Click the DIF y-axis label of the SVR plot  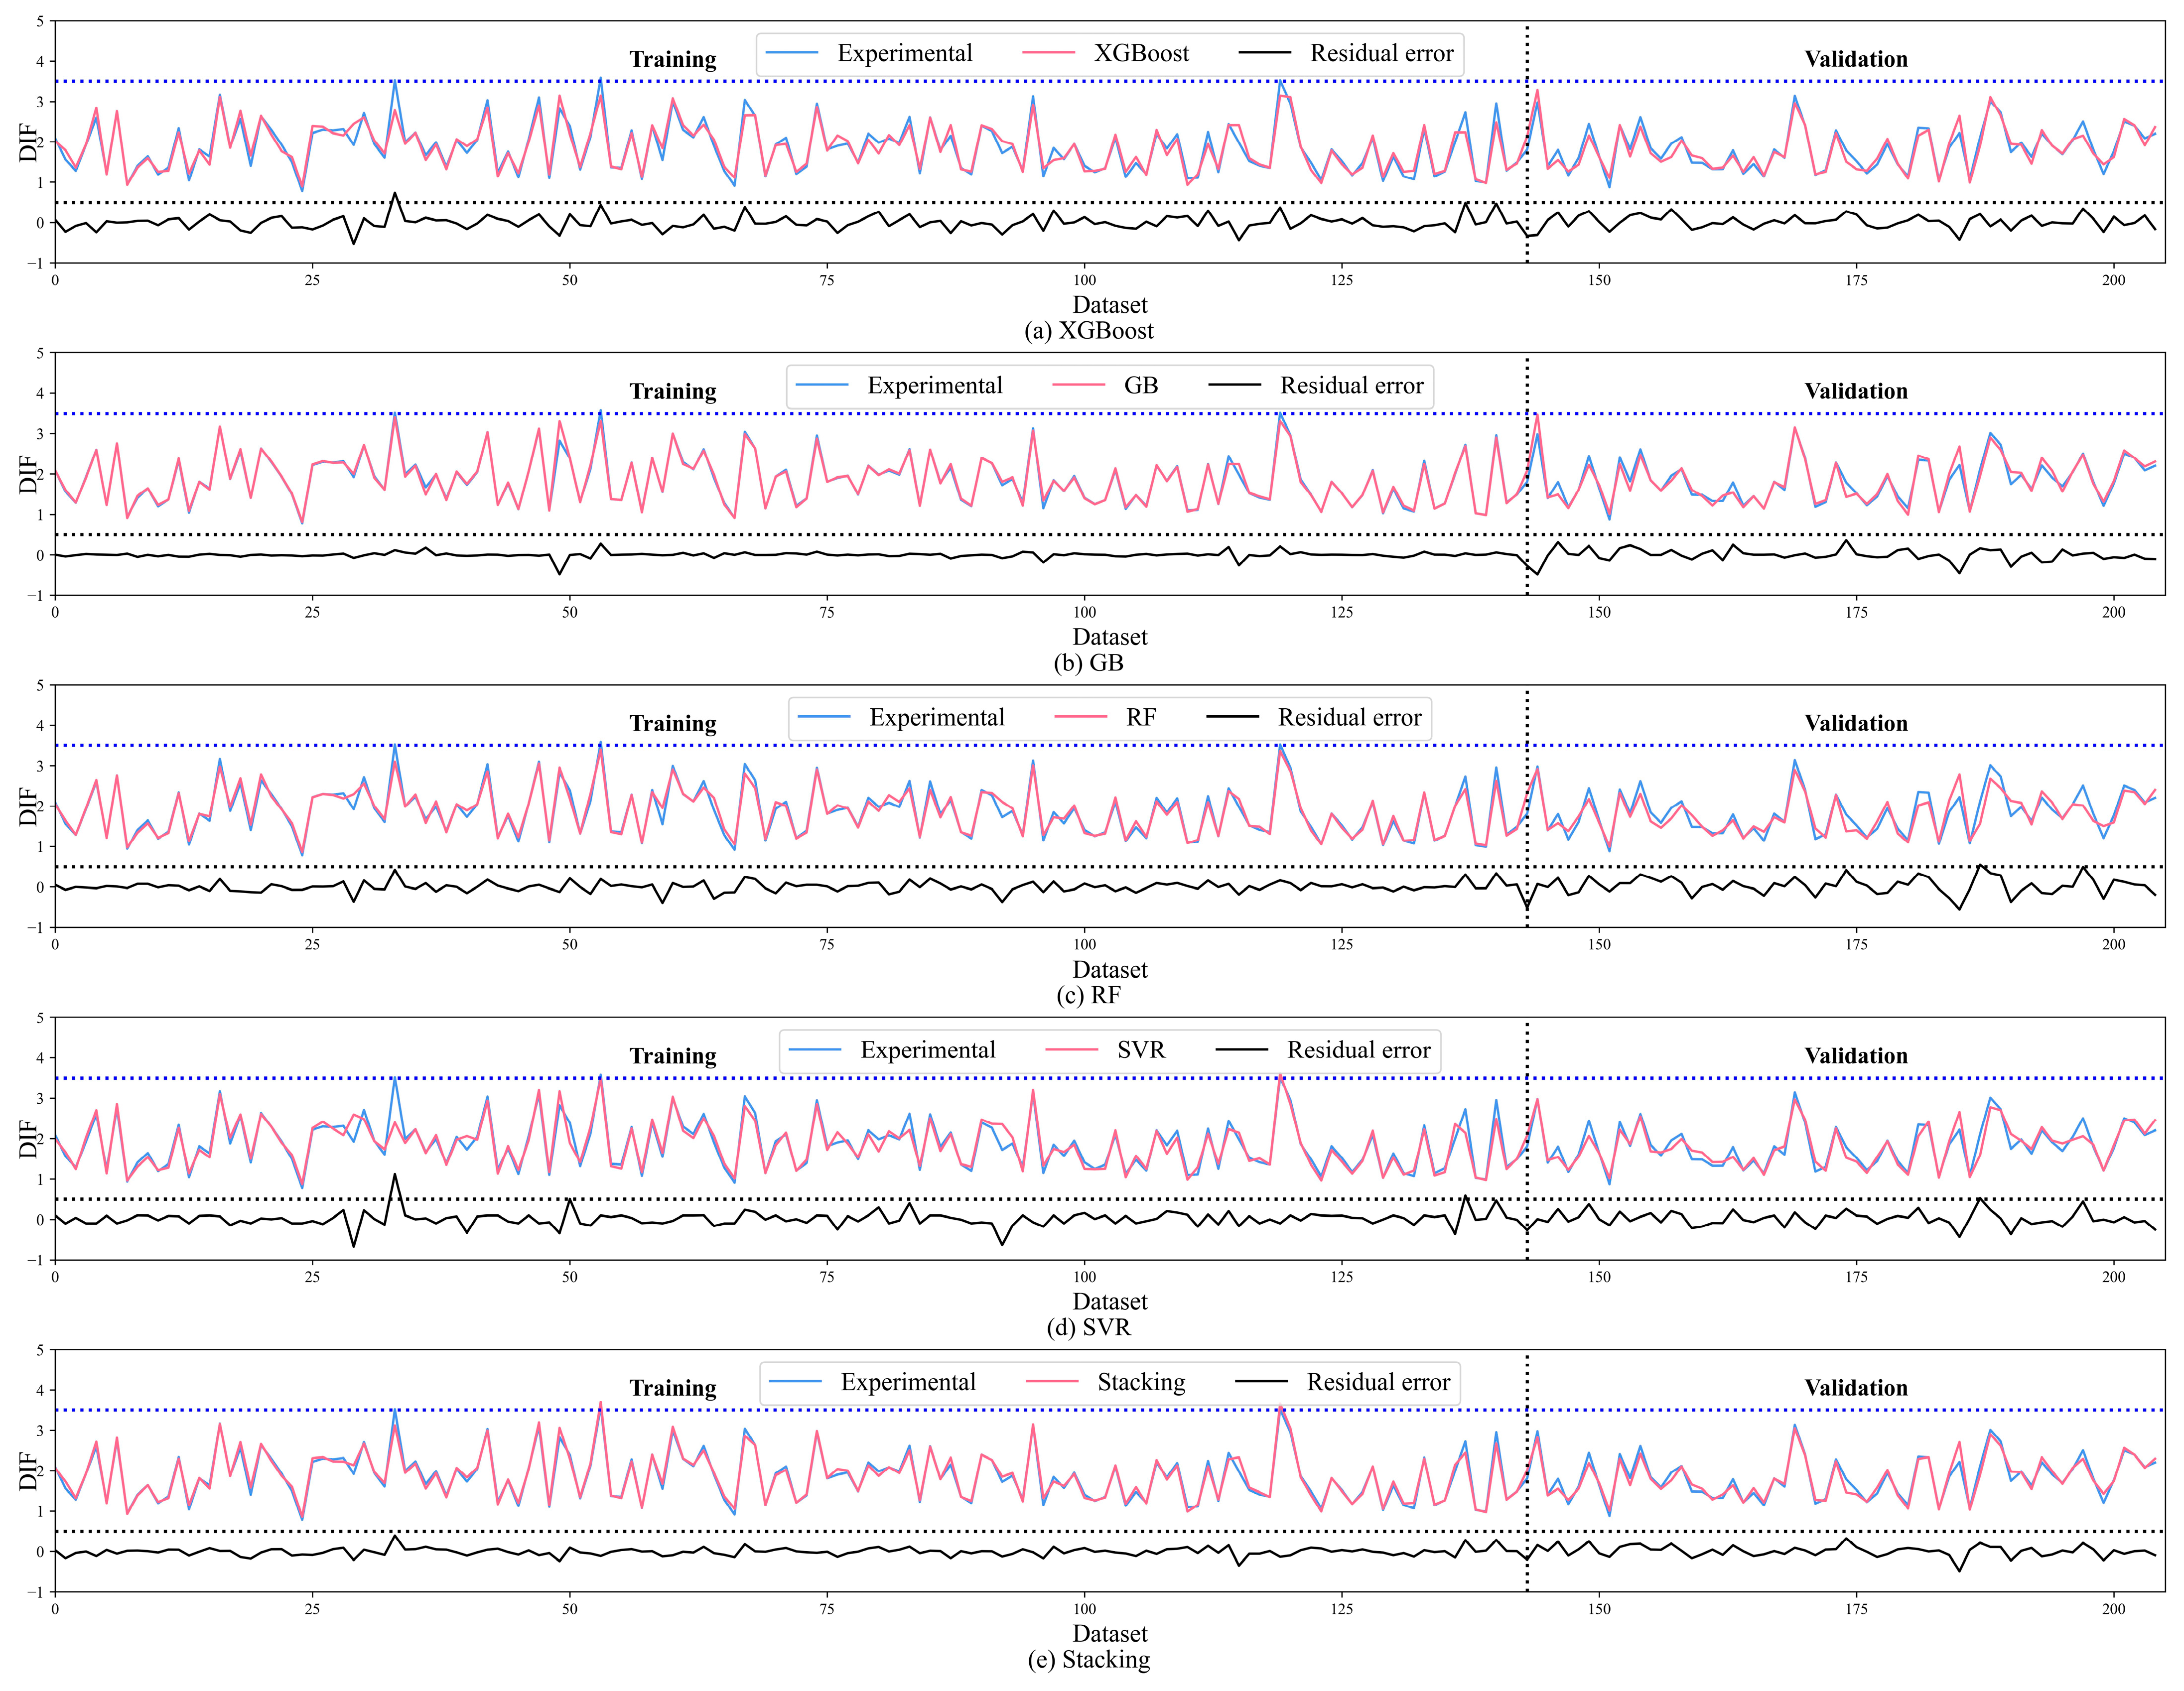tap(28, 1139)
